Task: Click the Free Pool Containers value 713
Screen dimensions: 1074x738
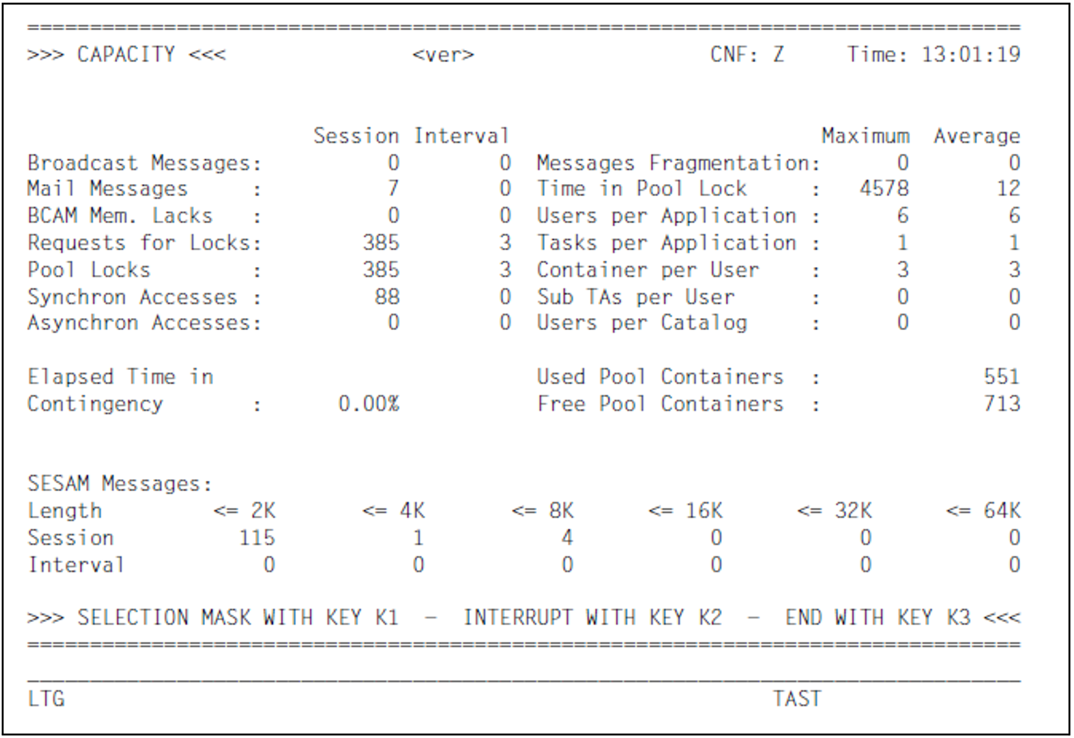Action: (1002, 404)
